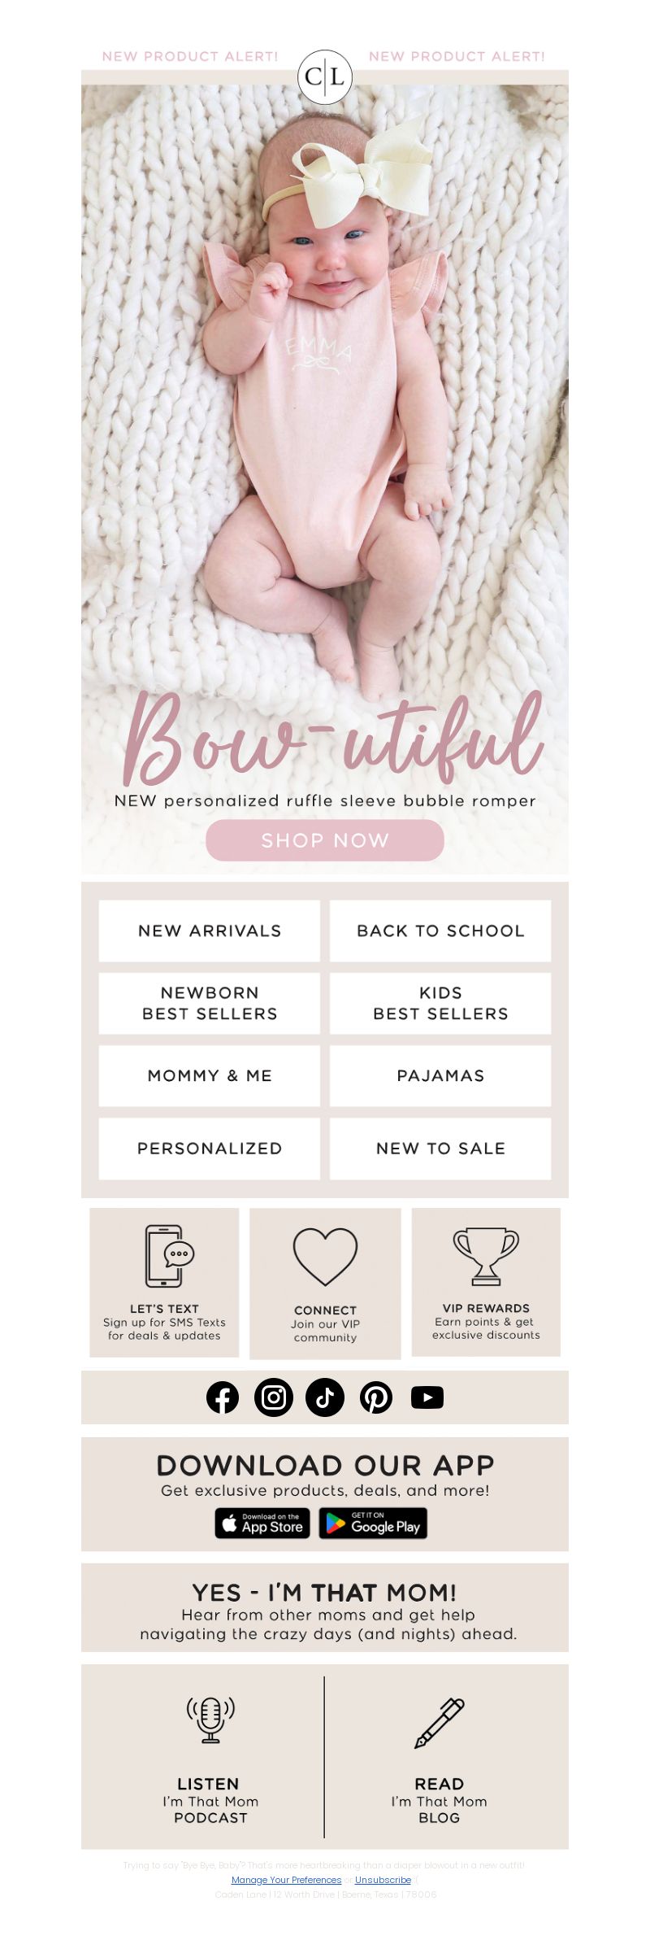Click the VIP Rewards trophy icon
Screen dimensions: 650x1940
click(x=486, y=1256)
